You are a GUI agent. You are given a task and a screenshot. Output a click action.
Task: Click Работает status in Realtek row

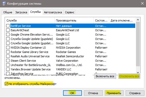pyautogui.click(x=101, y=56)
